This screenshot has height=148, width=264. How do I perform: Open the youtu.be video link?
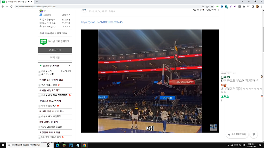click(x=102, y=22)
